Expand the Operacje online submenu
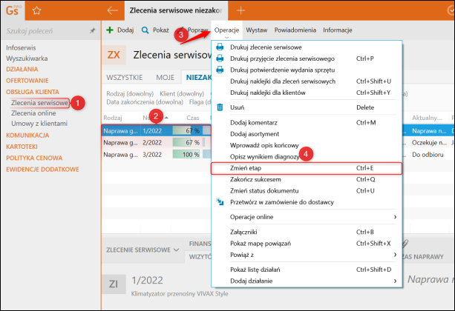Screen dimensions: 455x311 point(307,217)
